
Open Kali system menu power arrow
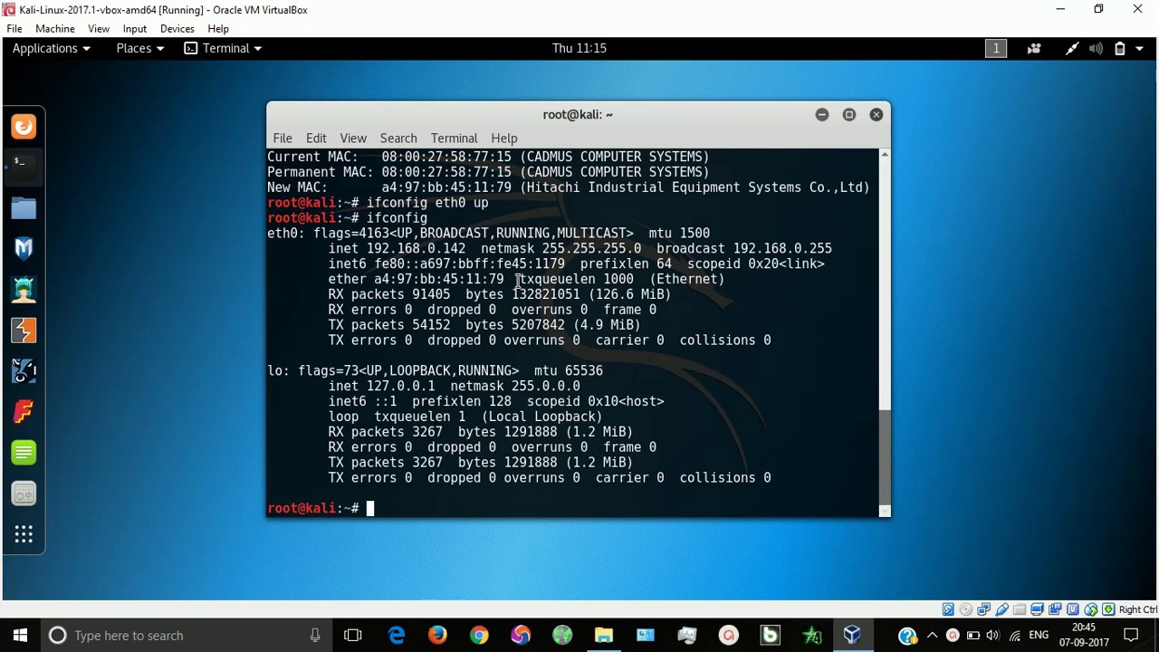(1140, 48)
